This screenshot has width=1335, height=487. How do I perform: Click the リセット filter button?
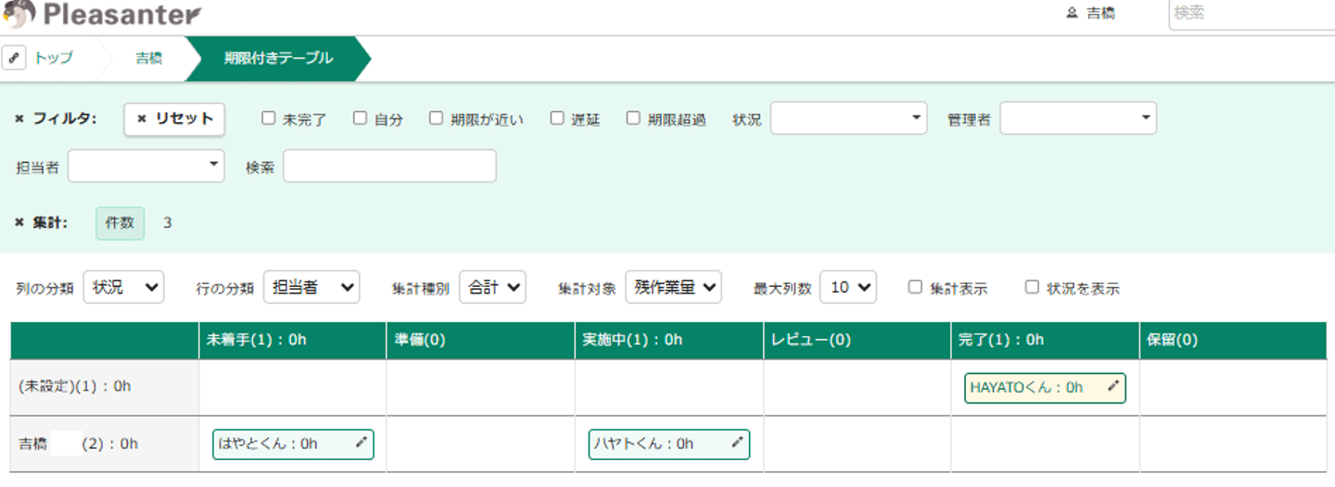tap(174, 119)
